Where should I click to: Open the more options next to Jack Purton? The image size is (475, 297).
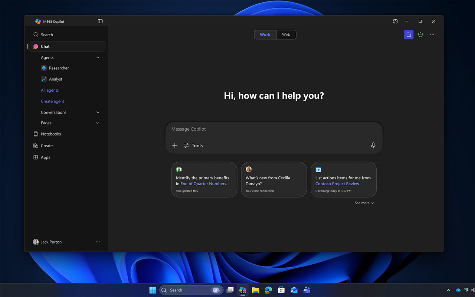pos(98,242)
